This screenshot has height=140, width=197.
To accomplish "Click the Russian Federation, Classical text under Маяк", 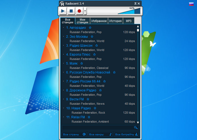I will pyautogui.click(x=89, y=68).
